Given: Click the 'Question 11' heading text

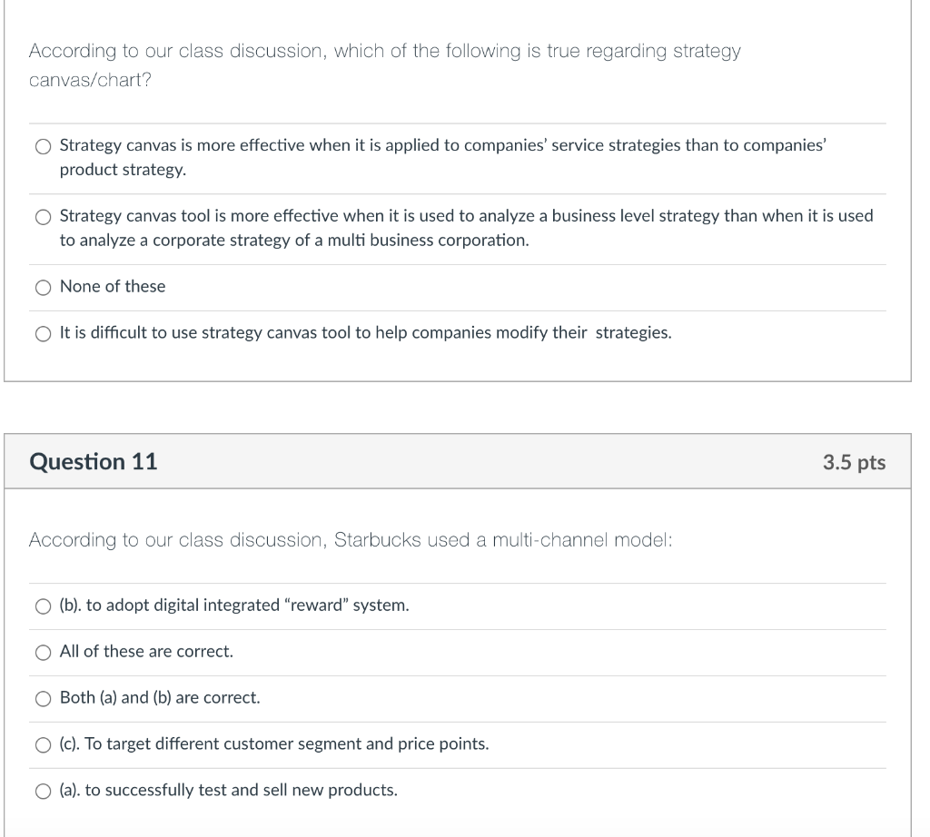Looking at the screenshot, I should click(x=94, y=461).
